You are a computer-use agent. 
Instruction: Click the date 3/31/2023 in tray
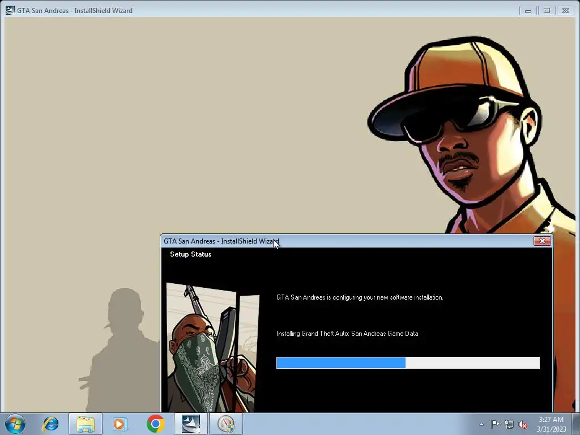tap(551, 429)
